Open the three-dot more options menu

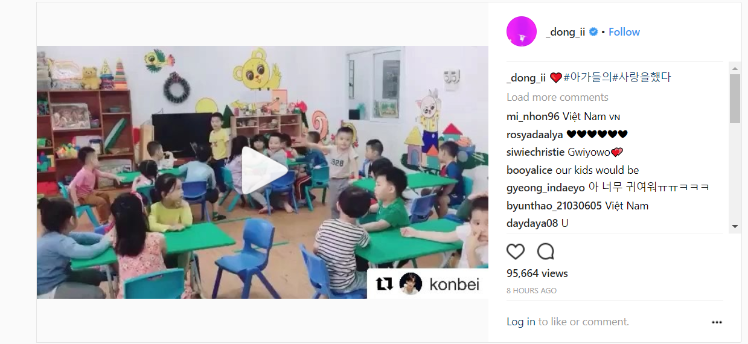(x=717, y=322)
